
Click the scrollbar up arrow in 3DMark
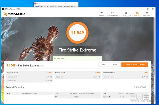154,18
